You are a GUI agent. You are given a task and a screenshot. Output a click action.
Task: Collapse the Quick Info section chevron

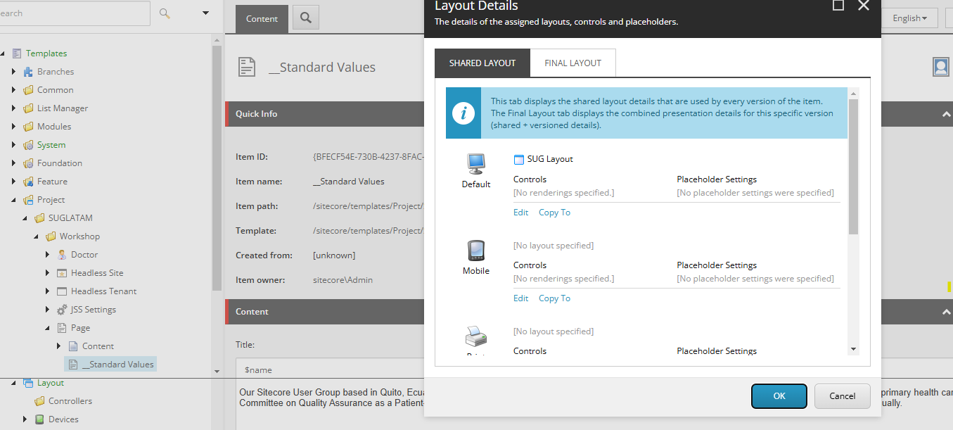point(947,114)
